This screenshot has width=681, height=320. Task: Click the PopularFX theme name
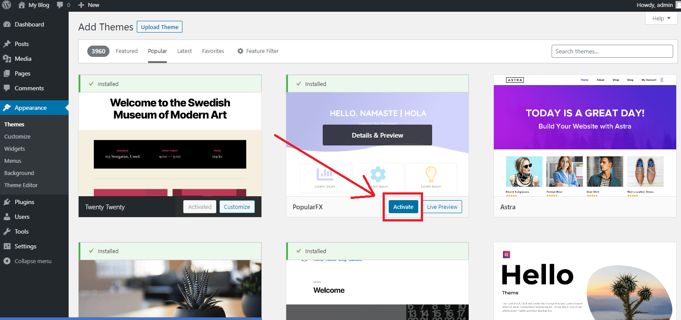pyautogui.click(x=307, y=207)
